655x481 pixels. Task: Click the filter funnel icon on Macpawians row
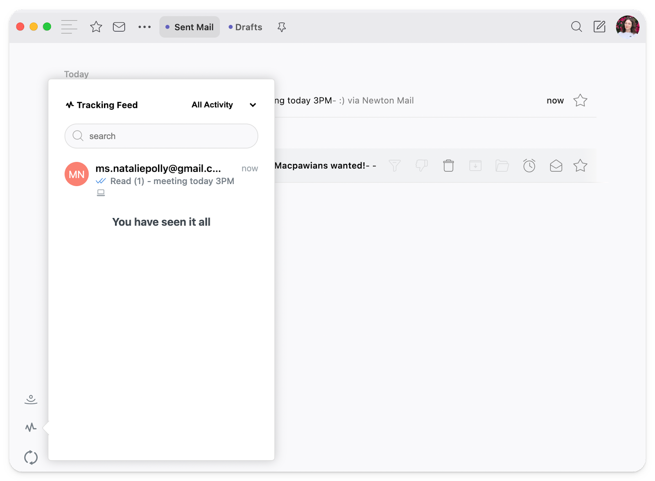tap(395, 166)
